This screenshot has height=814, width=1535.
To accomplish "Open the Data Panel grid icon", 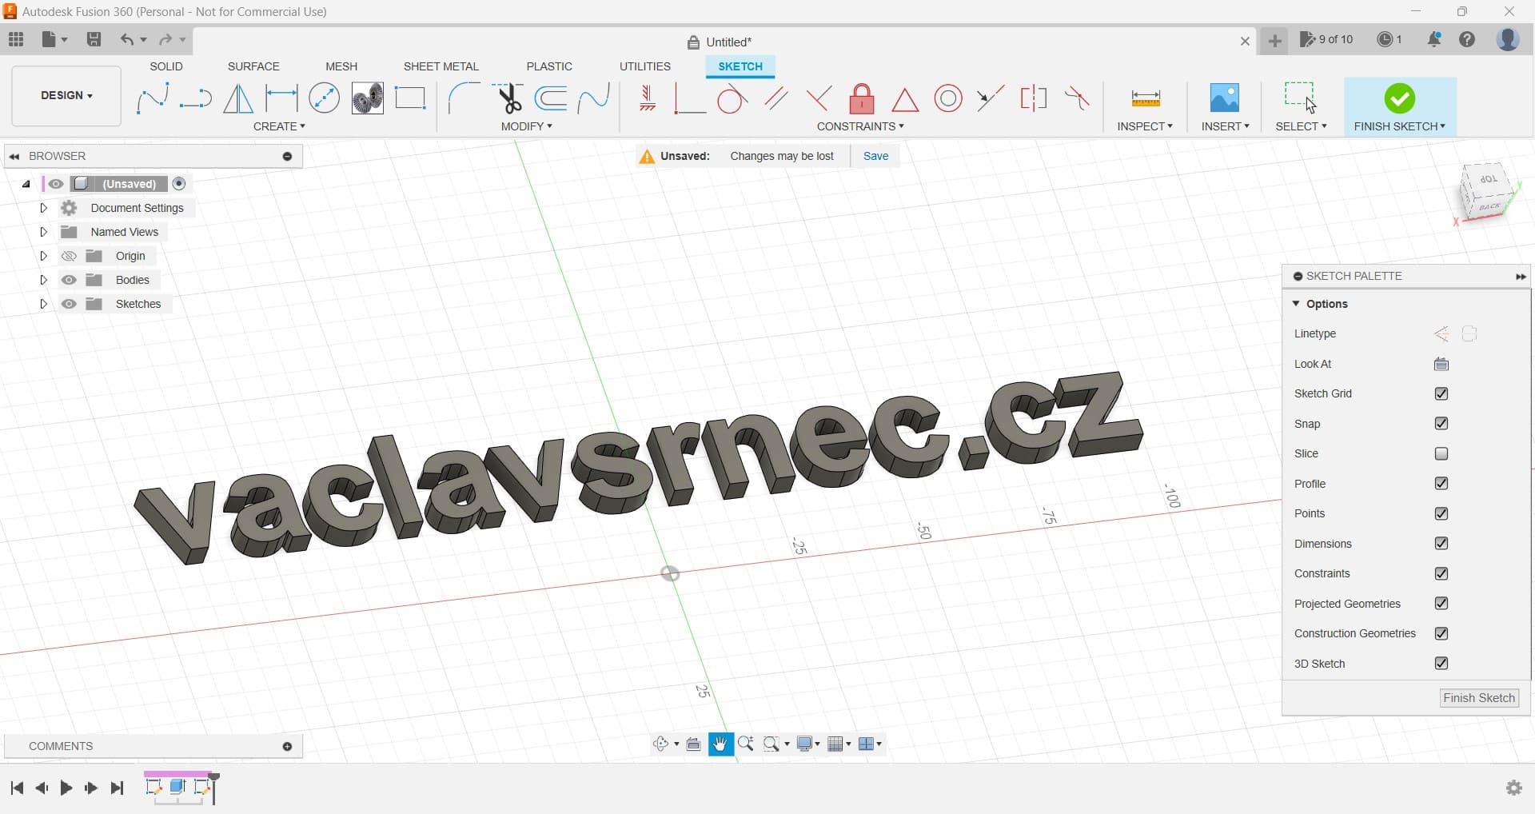I will (x=16, y=39).
